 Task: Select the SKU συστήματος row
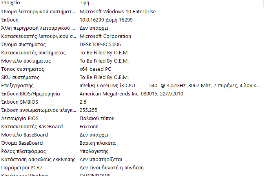131,77
